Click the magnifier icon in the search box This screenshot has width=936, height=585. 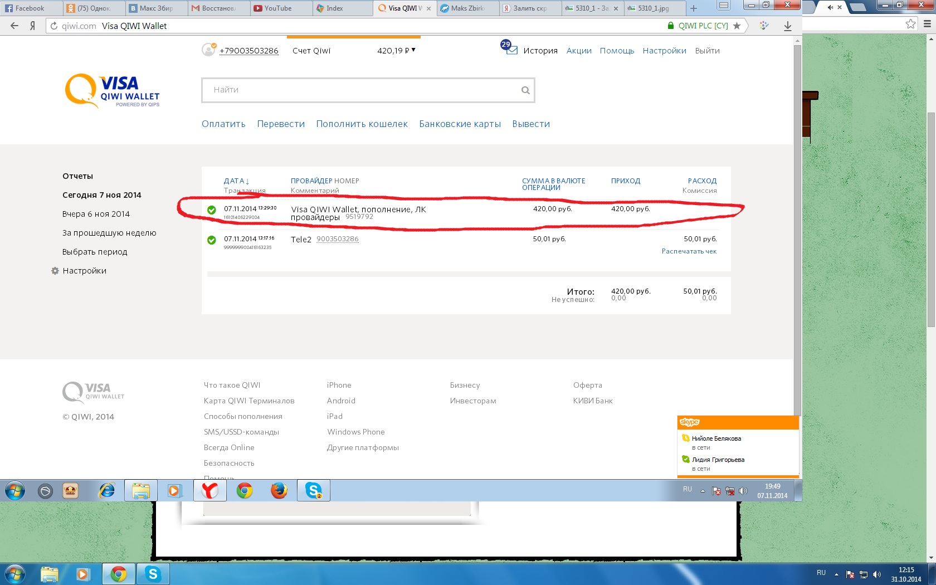tap(525, 90)
